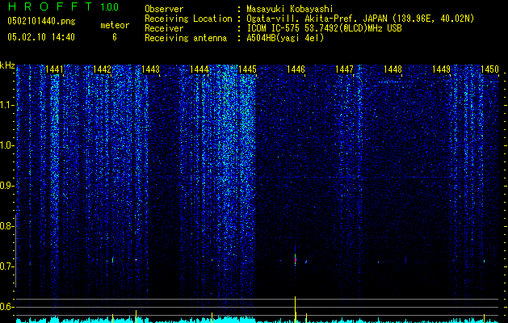Click the 0.8 kHz frequency tick label
Viewport: 508px width, 323px height.
click(x=6, y=226)
